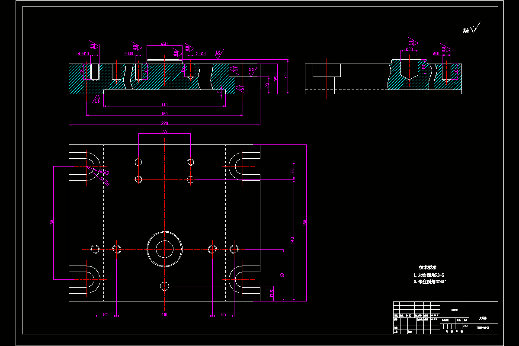Screen dimensions: 519x346
Task: Click the 1:1.5 scale cell in title block
Action: click(465, 326)
